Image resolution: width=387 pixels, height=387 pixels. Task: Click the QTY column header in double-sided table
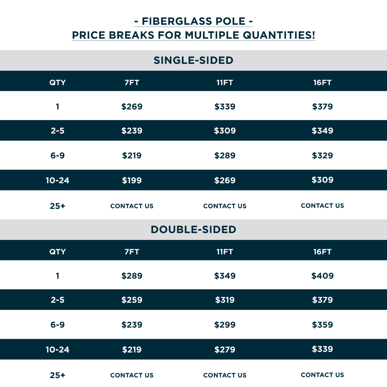pyautogui.click(x=57, y=252)
